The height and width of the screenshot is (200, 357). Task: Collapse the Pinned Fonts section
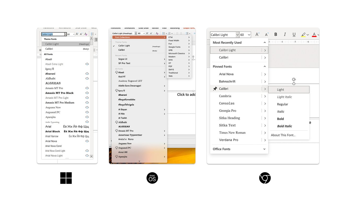[x=264, y=66]
